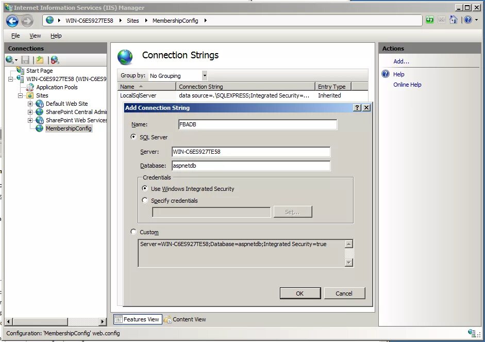This screenshot has height=342, width=485.
Task: Click into the Database field
Action: tap(251, 166)
